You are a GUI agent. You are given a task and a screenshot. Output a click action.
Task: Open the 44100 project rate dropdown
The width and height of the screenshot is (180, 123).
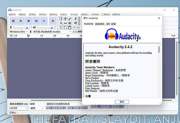pos(19,108)
